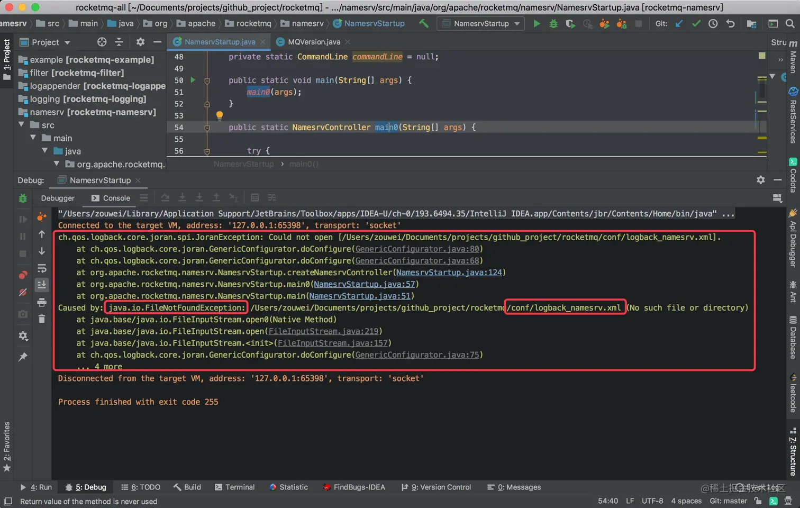Screen dimensions: 800x508
Task: Open NamesrvStartup.java:57 stack trace link
Action: click(364, 284)
